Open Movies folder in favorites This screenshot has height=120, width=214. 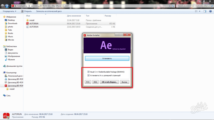coord(11,40)
